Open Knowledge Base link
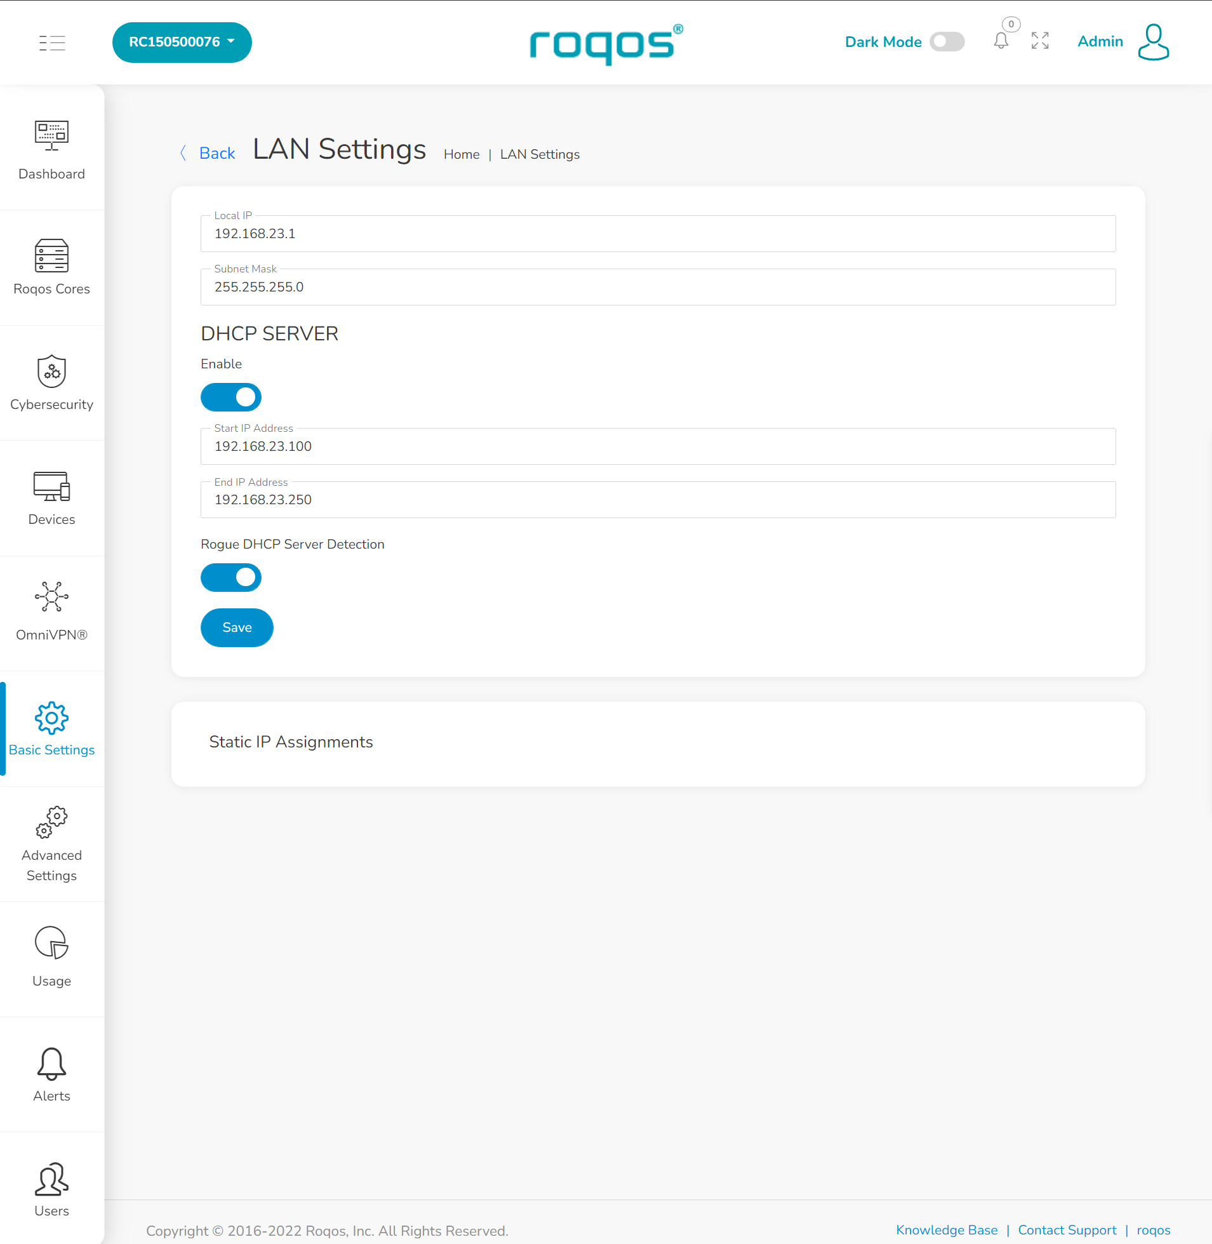1212x1244 pixels. pos(947,1230)
